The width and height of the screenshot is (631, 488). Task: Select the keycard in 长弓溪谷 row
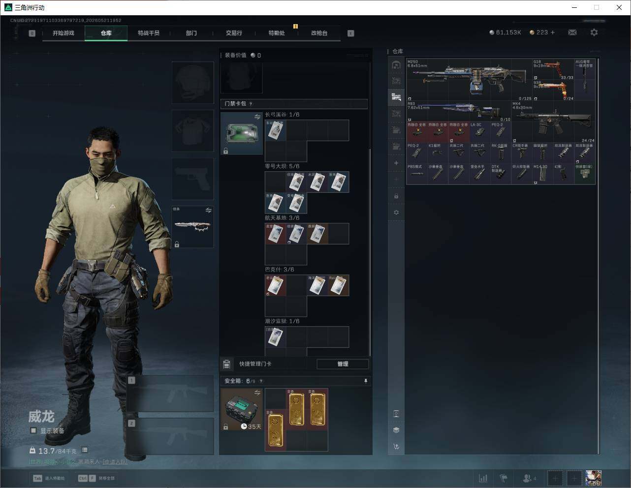275,130
